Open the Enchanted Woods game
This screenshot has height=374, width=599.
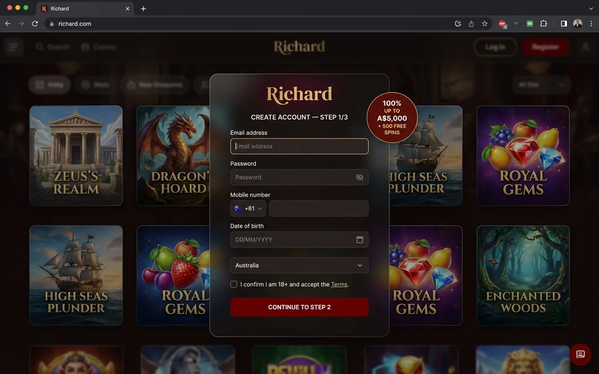[523, 275]
